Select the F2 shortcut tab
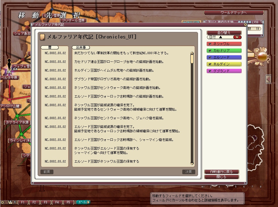Image resolution: width=278 pixels, height=207 pixels. [34, 202]
